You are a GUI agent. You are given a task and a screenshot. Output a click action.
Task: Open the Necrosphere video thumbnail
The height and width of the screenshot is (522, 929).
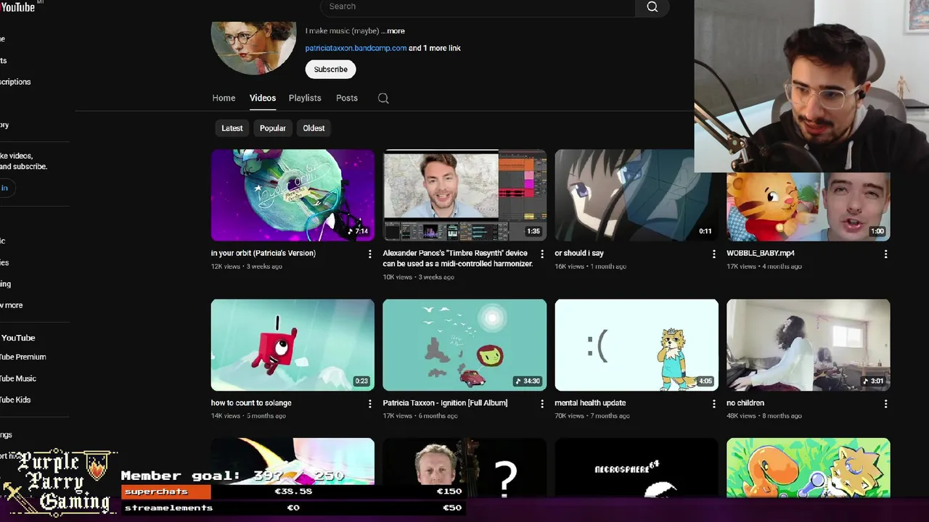[x=637, y=468]
